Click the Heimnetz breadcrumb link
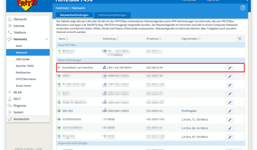The image size is (257, 150). click(62, 8)
